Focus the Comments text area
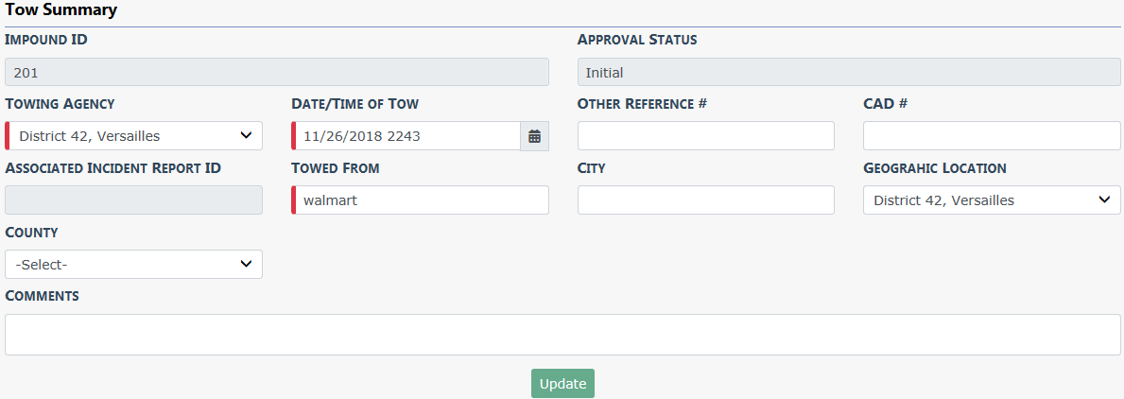 tap(562, 335)
